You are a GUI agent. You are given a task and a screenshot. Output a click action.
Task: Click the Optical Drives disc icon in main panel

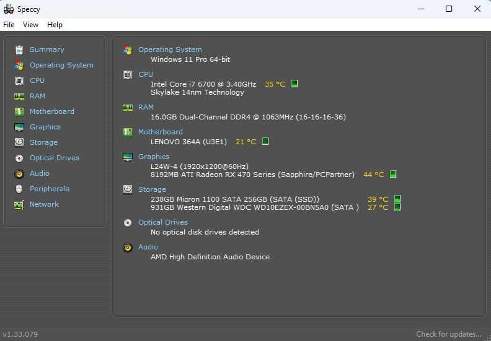coord(128,223)
